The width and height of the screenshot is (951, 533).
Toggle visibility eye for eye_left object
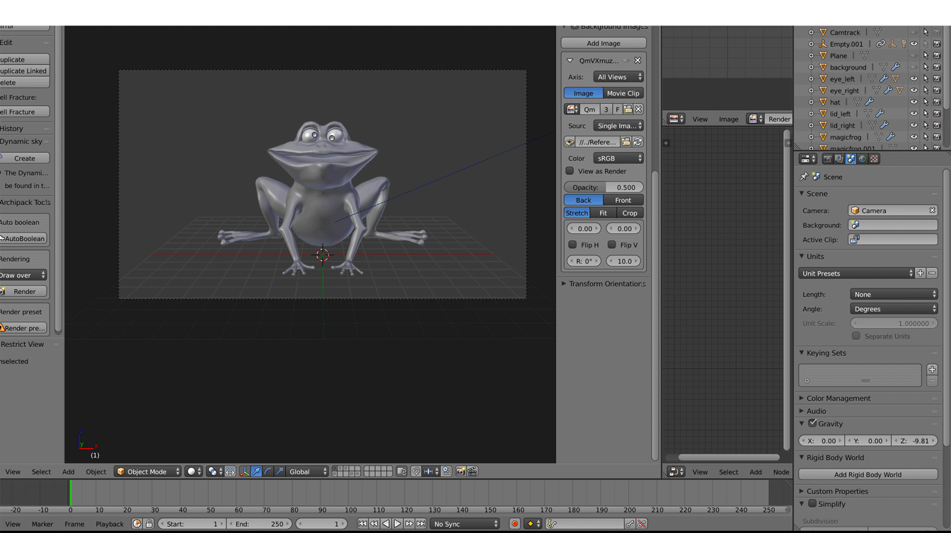913,79
